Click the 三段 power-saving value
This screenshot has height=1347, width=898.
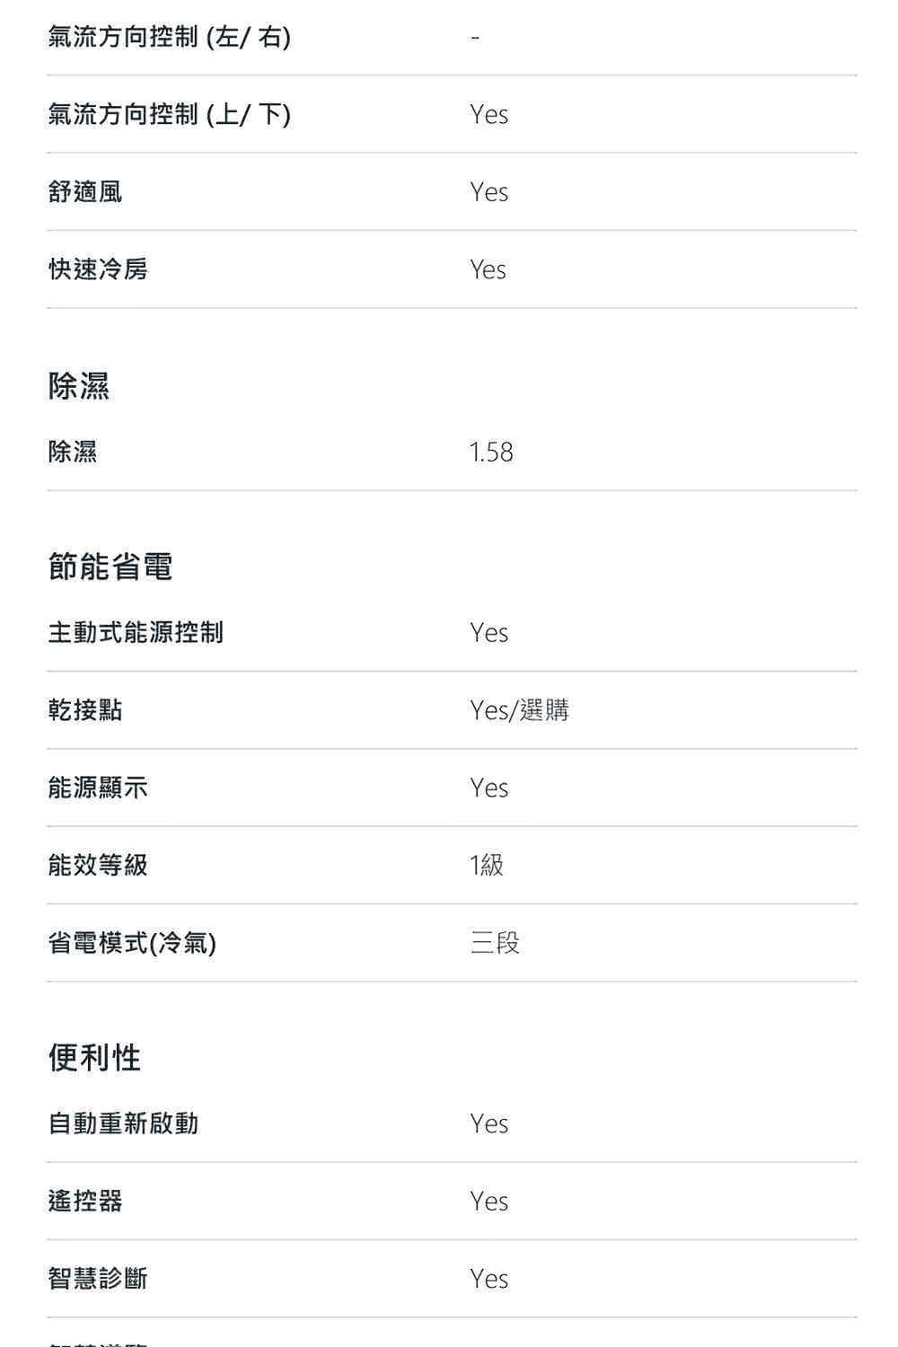pos(495,943)
